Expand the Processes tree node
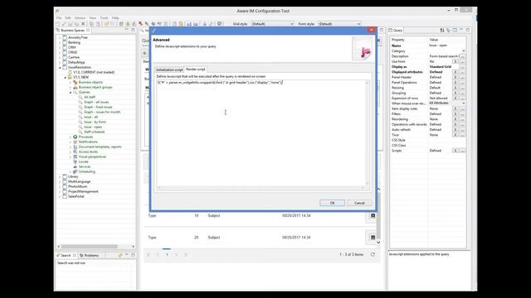This screenshot has height=298, width=531. (71, 137)
